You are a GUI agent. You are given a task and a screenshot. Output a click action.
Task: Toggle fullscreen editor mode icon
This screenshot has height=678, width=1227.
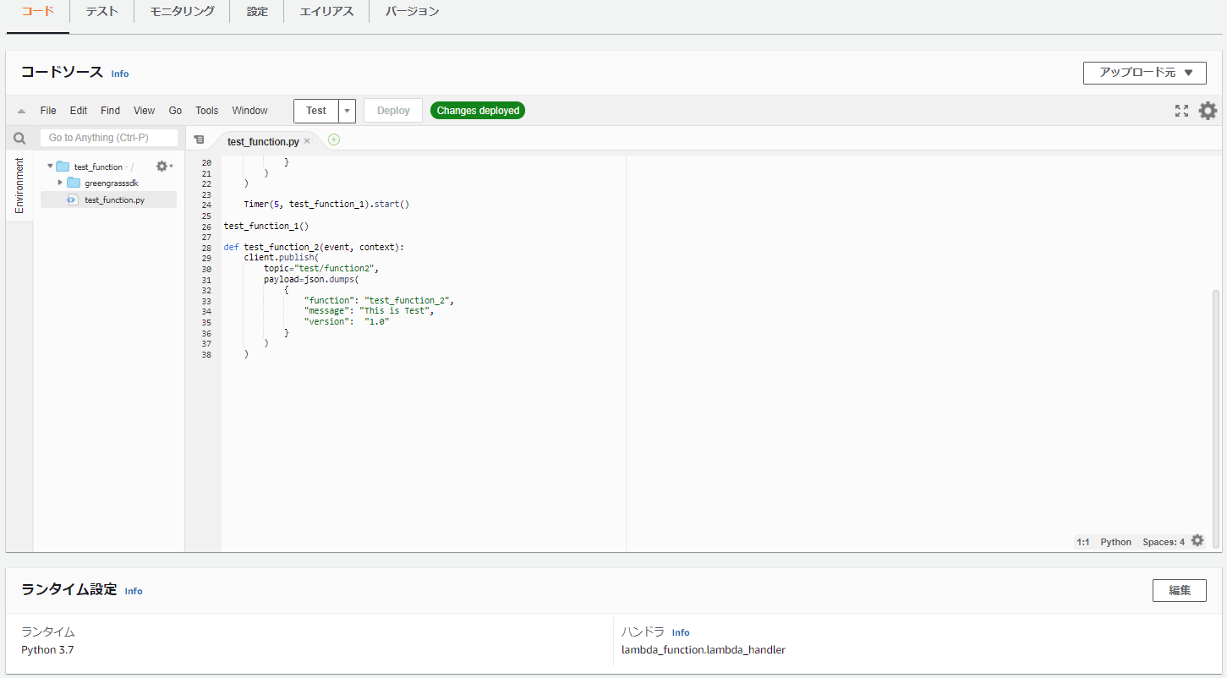coord(1181,111)
